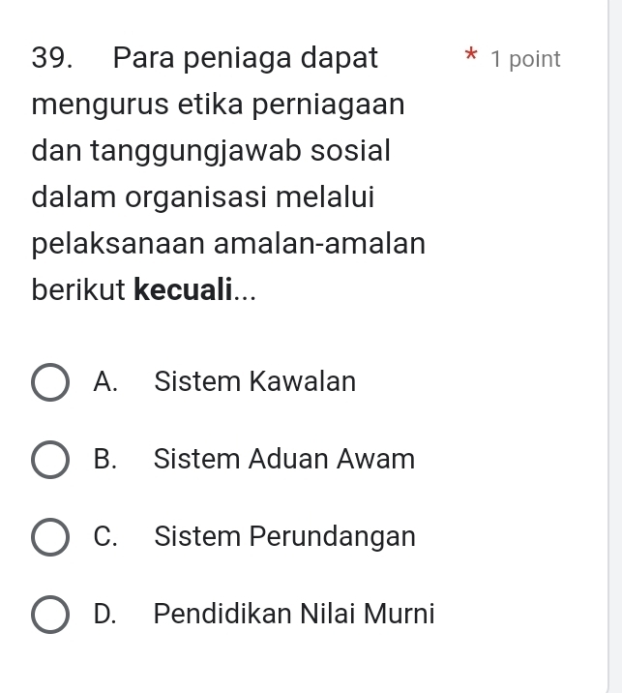Image resolution: width=622 pixels, height=693 pixels.
Task: Click the 'Pendidikan Nilai Murni' answer label
Action: tap(293, 615)
